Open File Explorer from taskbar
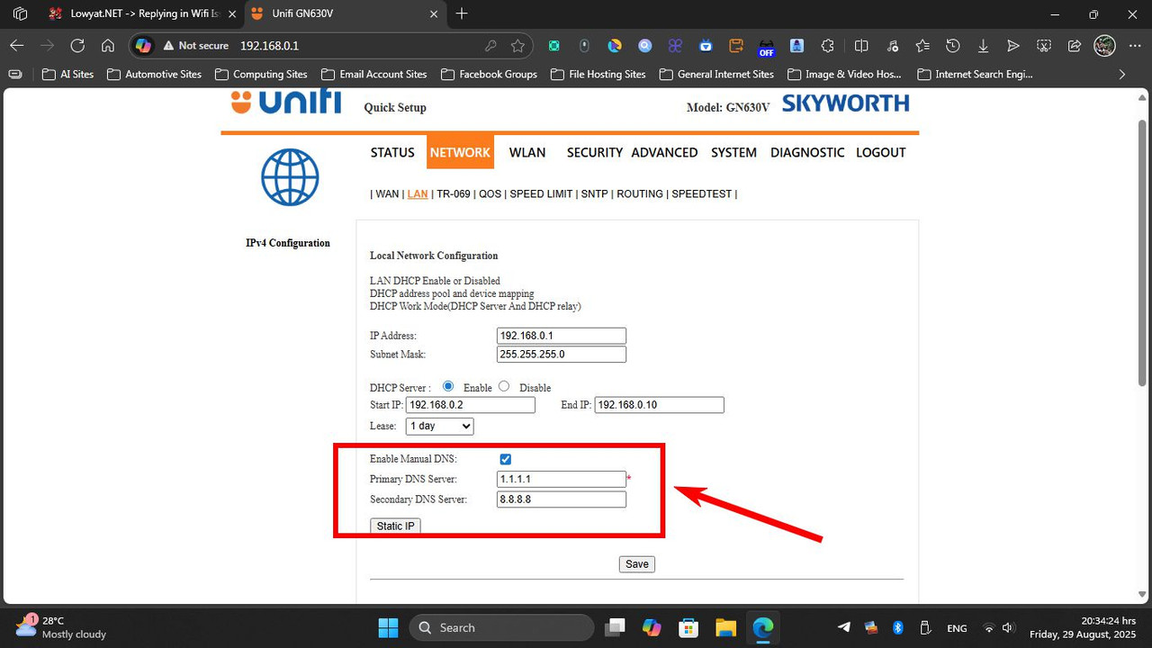Screen dimensions: 1152x648 (x=725, y=627)
